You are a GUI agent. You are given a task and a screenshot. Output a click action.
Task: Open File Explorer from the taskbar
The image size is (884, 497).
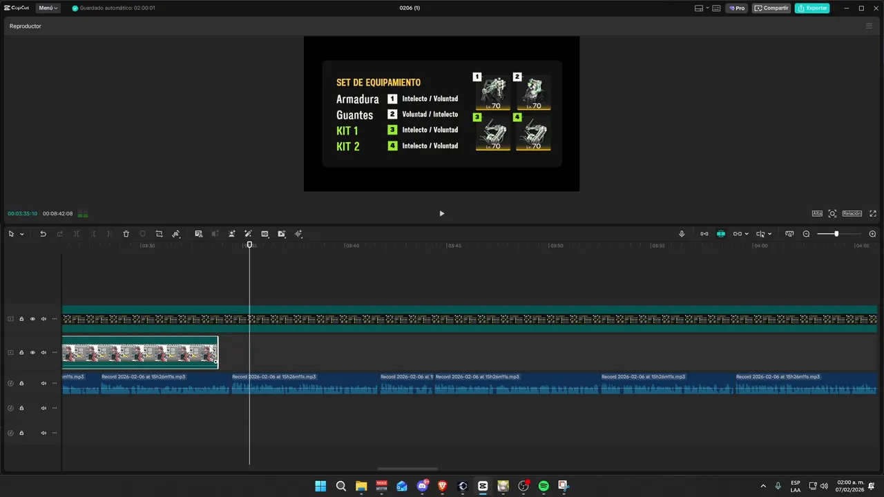pos(361,486)
